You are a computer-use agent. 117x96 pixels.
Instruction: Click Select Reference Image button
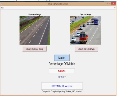(34, 49)
